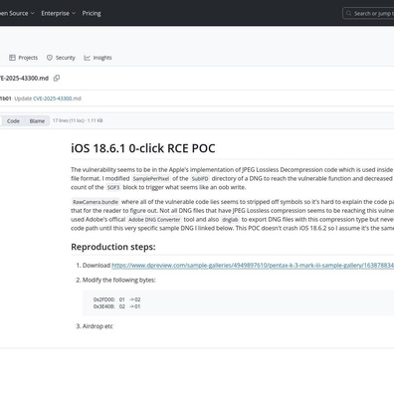Click the SubIFD inline code
Screen dimensions: 394x394
click(200, 179)
